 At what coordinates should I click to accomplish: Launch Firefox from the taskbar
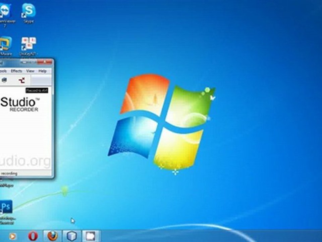point(52,236)
